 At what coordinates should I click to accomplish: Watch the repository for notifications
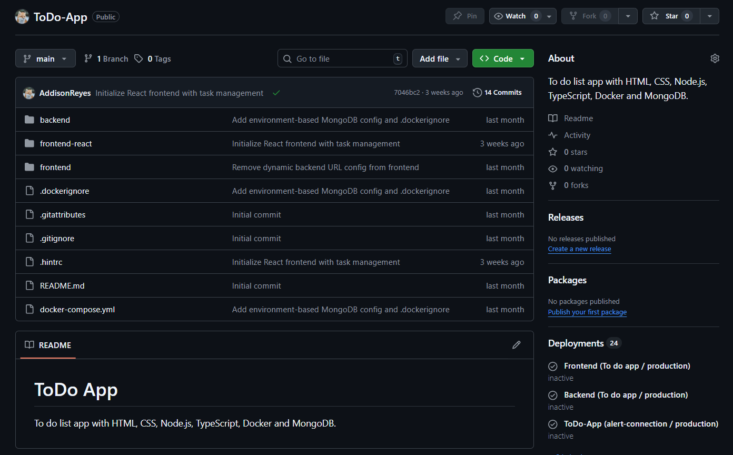[x=516, y=16]
